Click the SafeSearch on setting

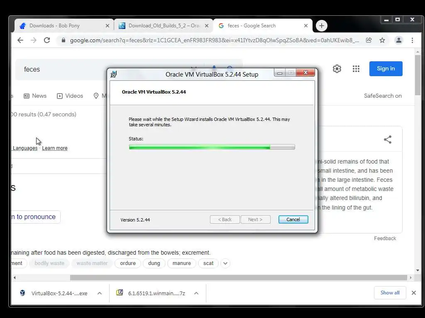tap(383, 96)
